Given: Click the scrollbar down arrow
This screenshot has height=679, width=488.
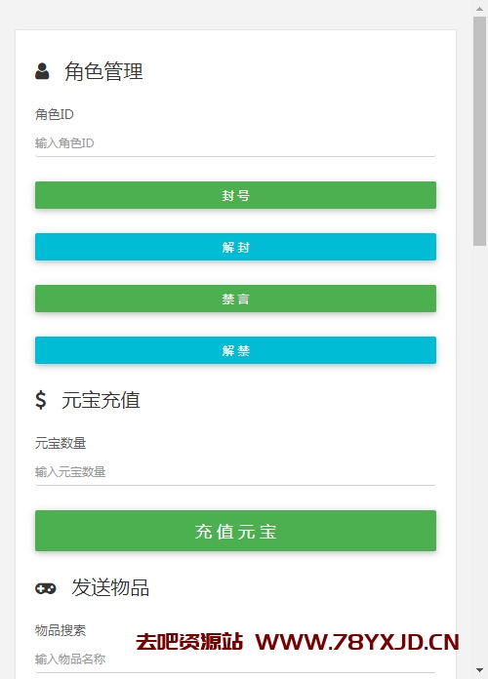Looking at the screenshot, I should click(480, 670).
